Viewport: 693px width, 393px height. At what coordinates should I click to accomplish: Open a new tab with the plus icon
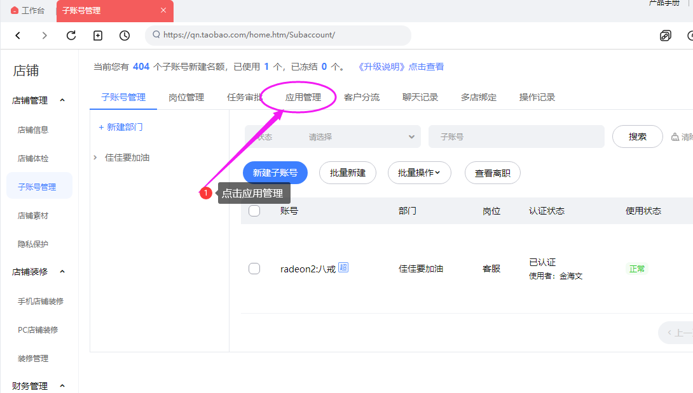click(x=98, y=36)
